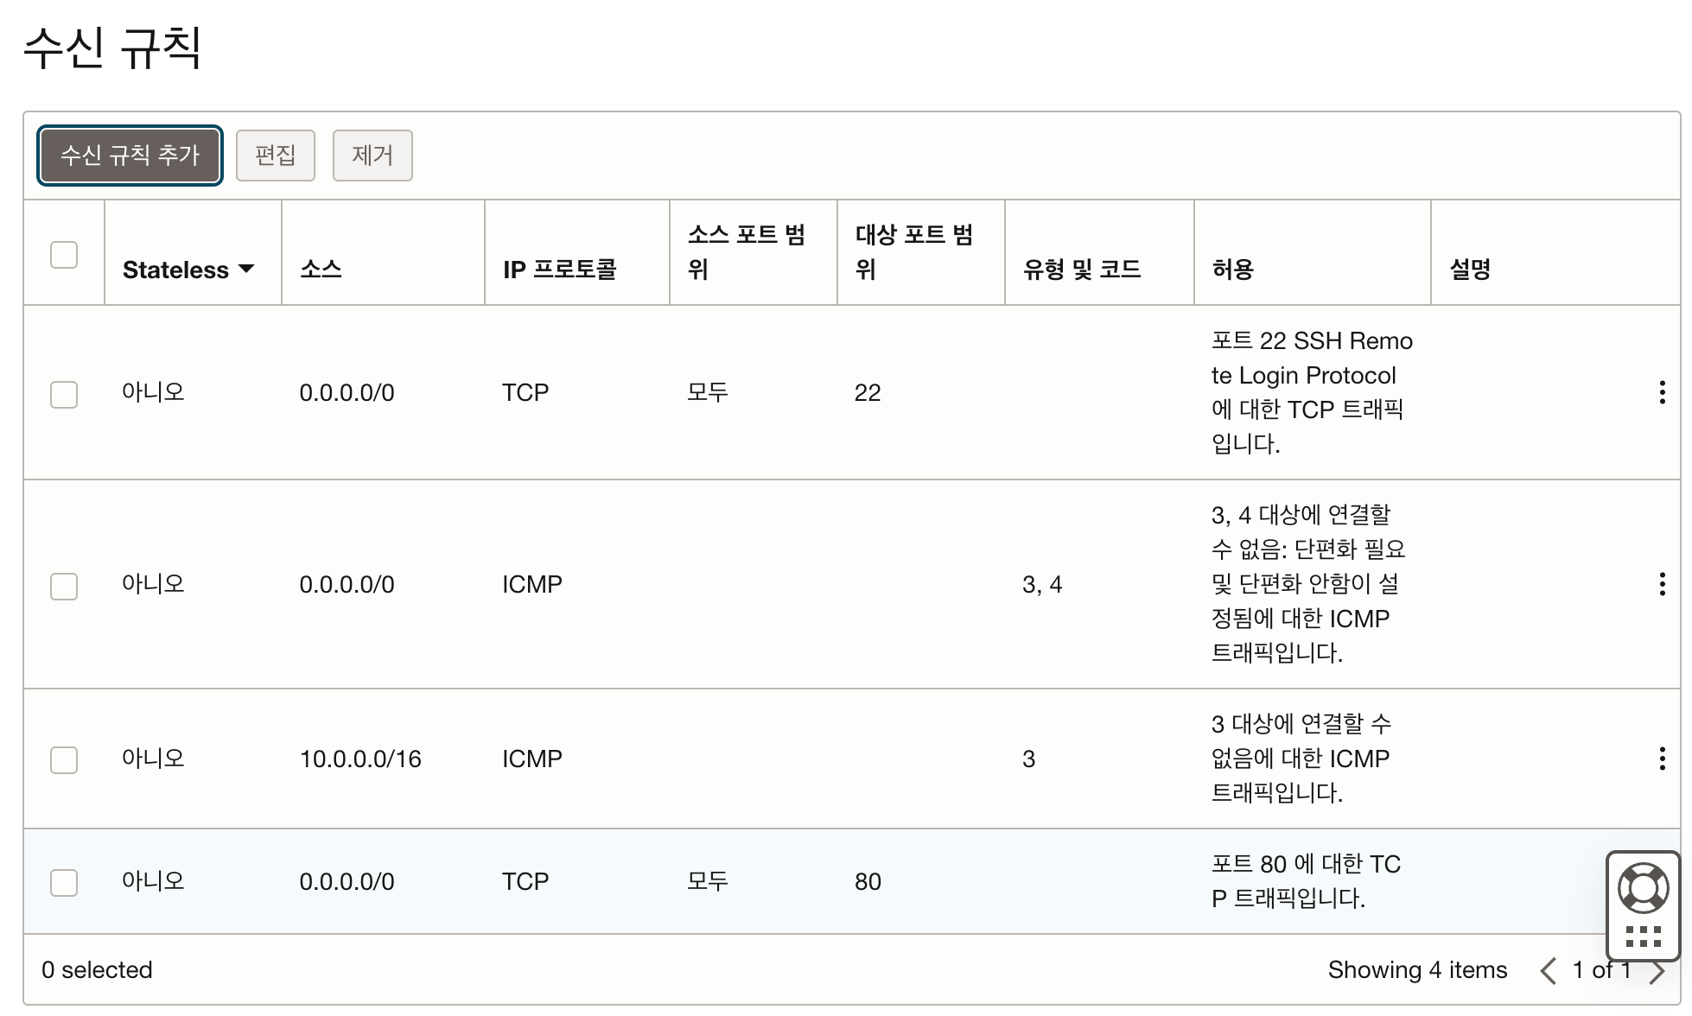Image resolution: width=1692 pixels, height=1016 pixels.
Task: Check the port 80 TCP rule checkbox
Action: click(64, 883)
